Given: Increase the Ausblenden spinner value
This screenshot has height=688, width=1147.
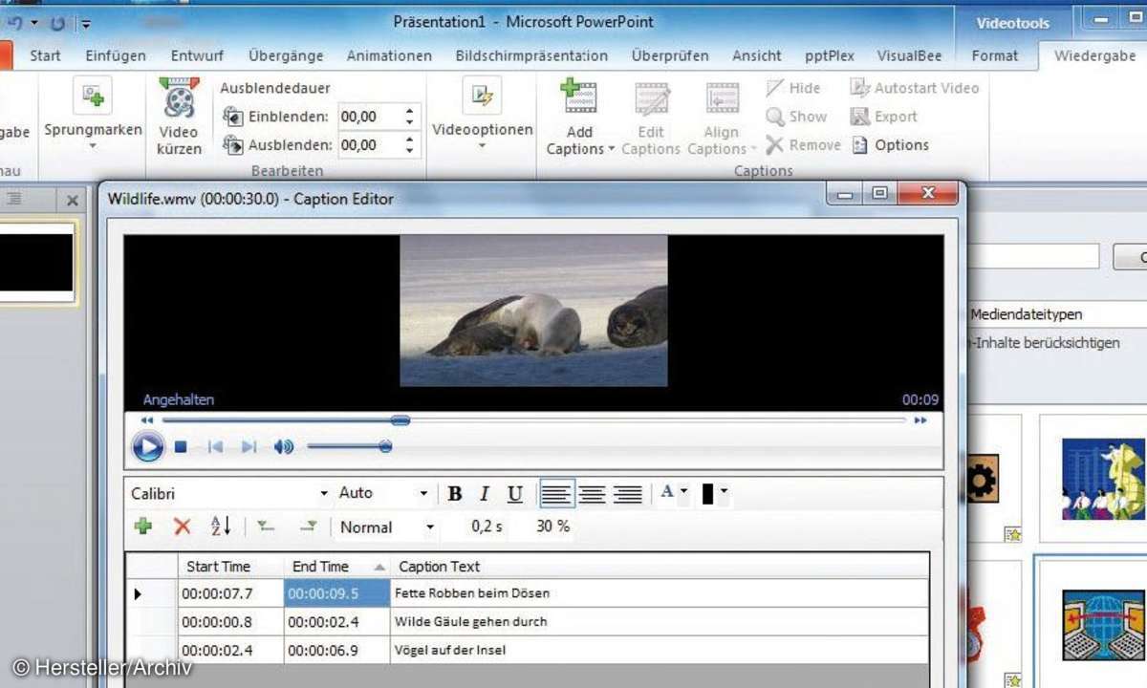Looking at the screenshot, I should [x=411, y=140].
